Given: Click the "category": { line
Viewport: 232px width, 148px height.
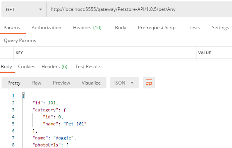Looking at the screenshot, I should (49, 110).
